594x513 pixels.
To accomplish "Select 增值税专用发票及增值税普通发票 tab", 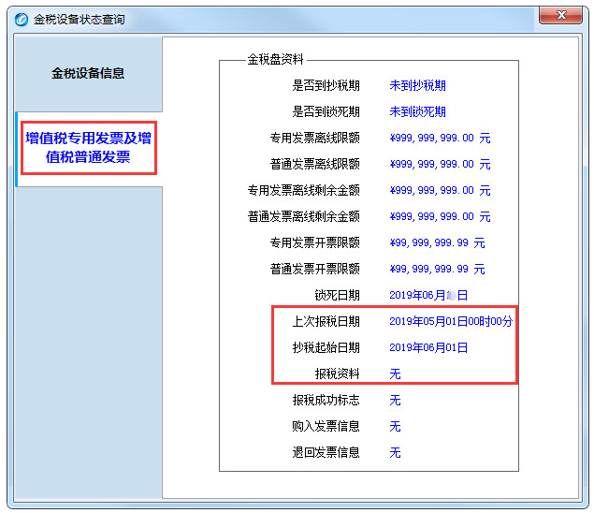I will [x=88, y=148].
